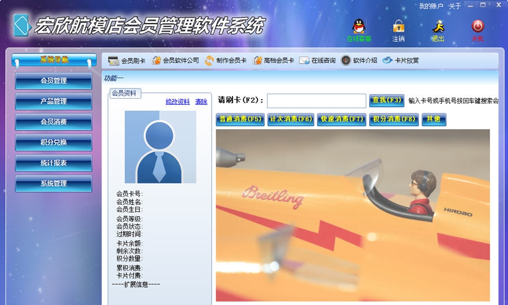Close the application window

point(499,5)
